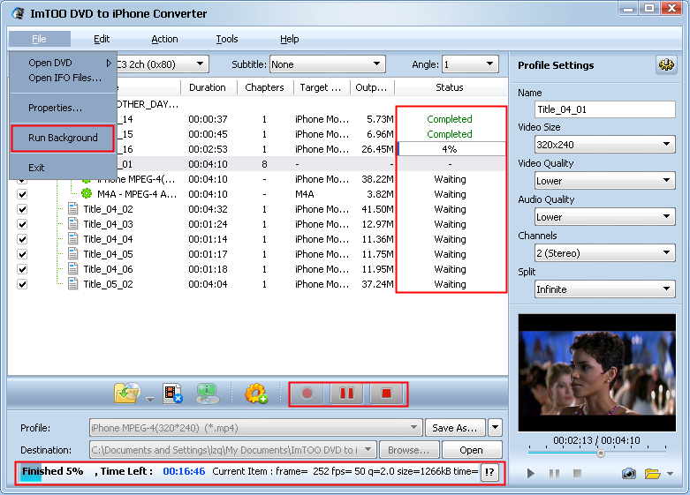The height and width of the screenshot is (495, 690).
Task: Open the audio track dropdown (0x80)
Action: [x=201, y=64]
